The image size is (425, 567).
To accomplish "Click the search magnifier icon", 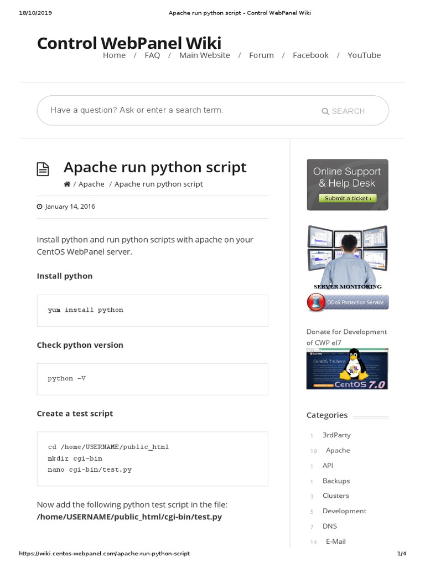I will click(325, 111).
